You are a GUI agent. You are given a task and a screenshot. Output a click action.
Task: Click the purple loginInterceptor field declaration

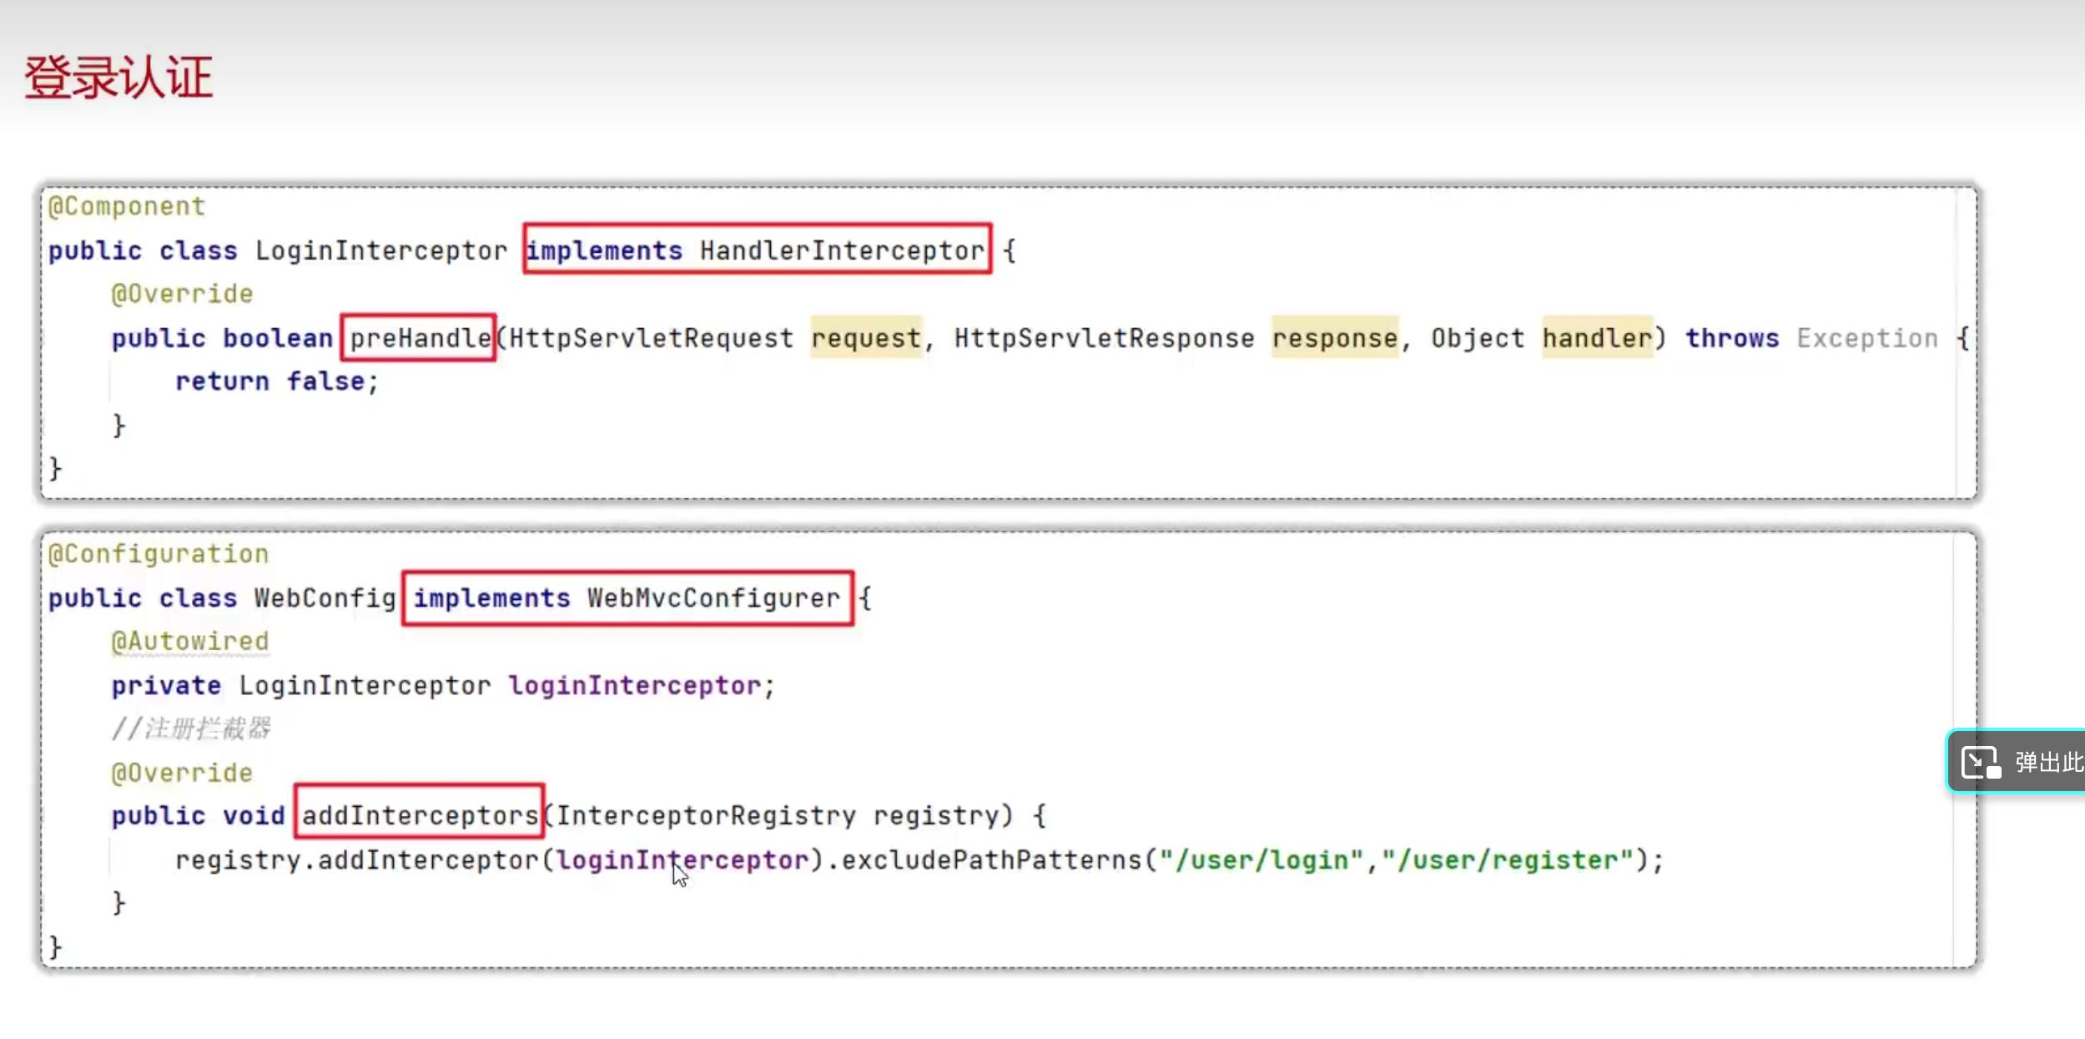pos(635,686)
